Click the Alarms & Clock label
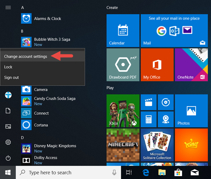Screen dimensions: 211x179 (48, 19)
